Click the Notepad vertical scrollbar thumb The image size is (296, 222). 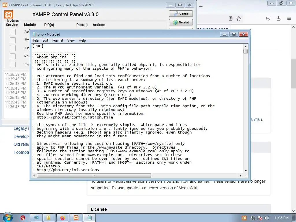click(246, 51)
